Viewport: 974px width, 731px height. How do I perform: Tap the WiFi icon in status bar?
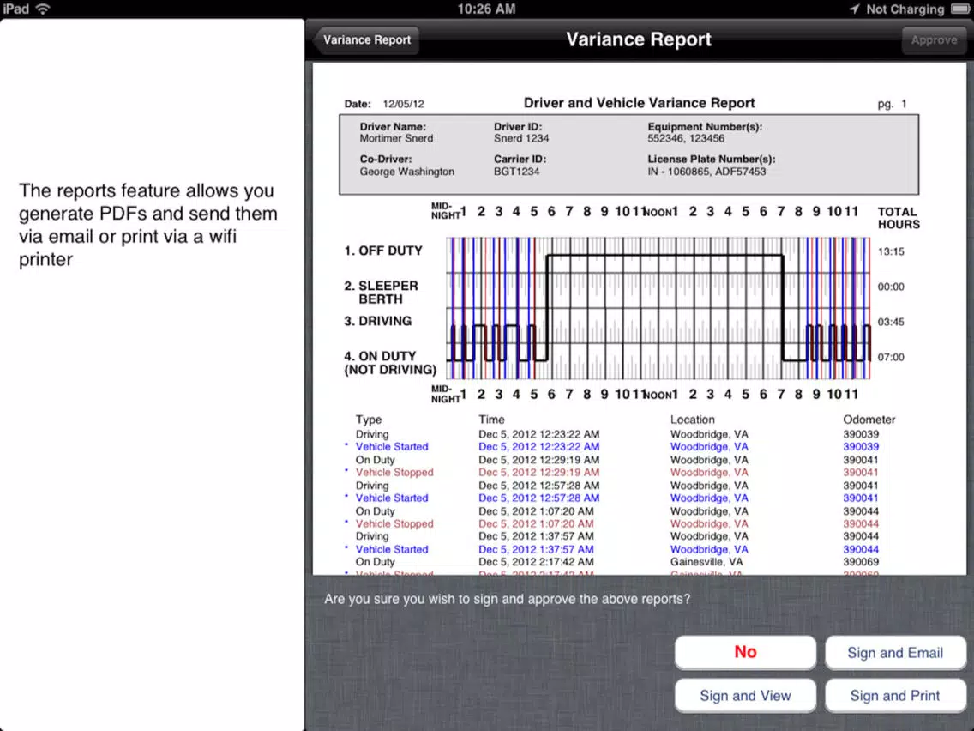pyautogui.click(x=43, y=9)
